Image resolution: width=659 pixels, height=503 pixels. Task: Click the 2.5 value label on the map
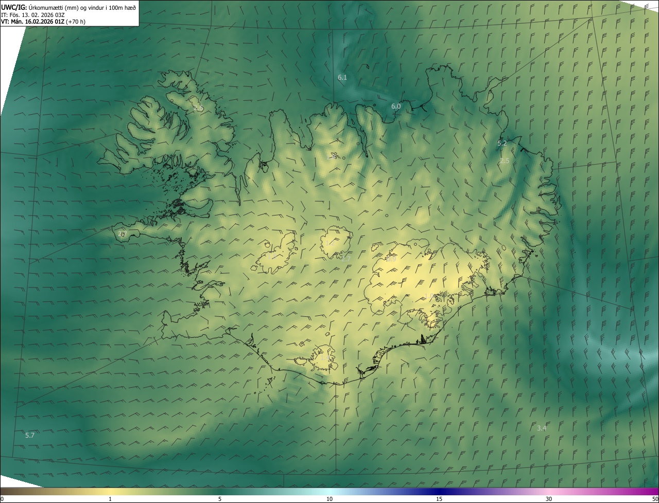tap(505, 161)
